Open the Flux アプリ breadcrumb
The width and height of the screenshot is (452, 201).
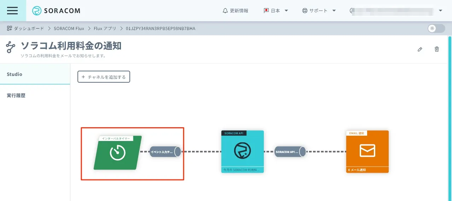(105, 28)
